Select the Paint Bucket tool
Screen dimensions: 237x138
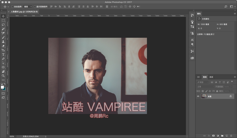pos(3,50)
